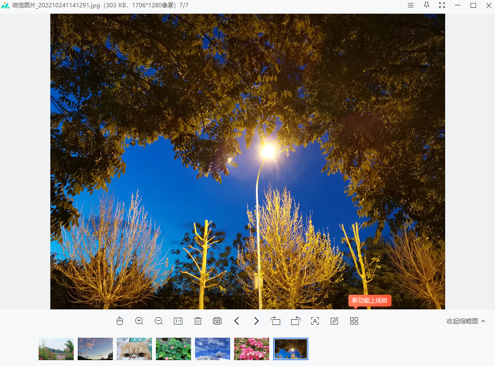Open the multi-image grid view tool
Image resolution: width=495 pixels, height=366 pixels.
pos(354,321)
